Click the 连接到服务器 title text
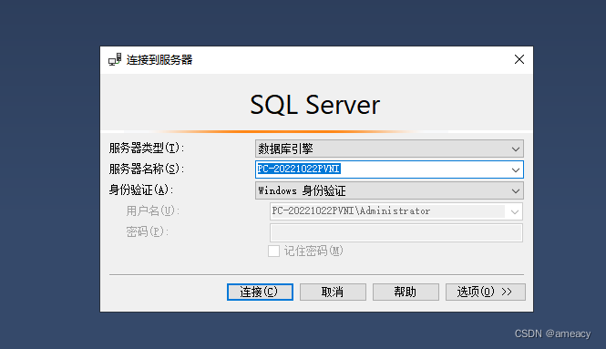The height and width of the screenshot is (349, 606). click(159, 60)
